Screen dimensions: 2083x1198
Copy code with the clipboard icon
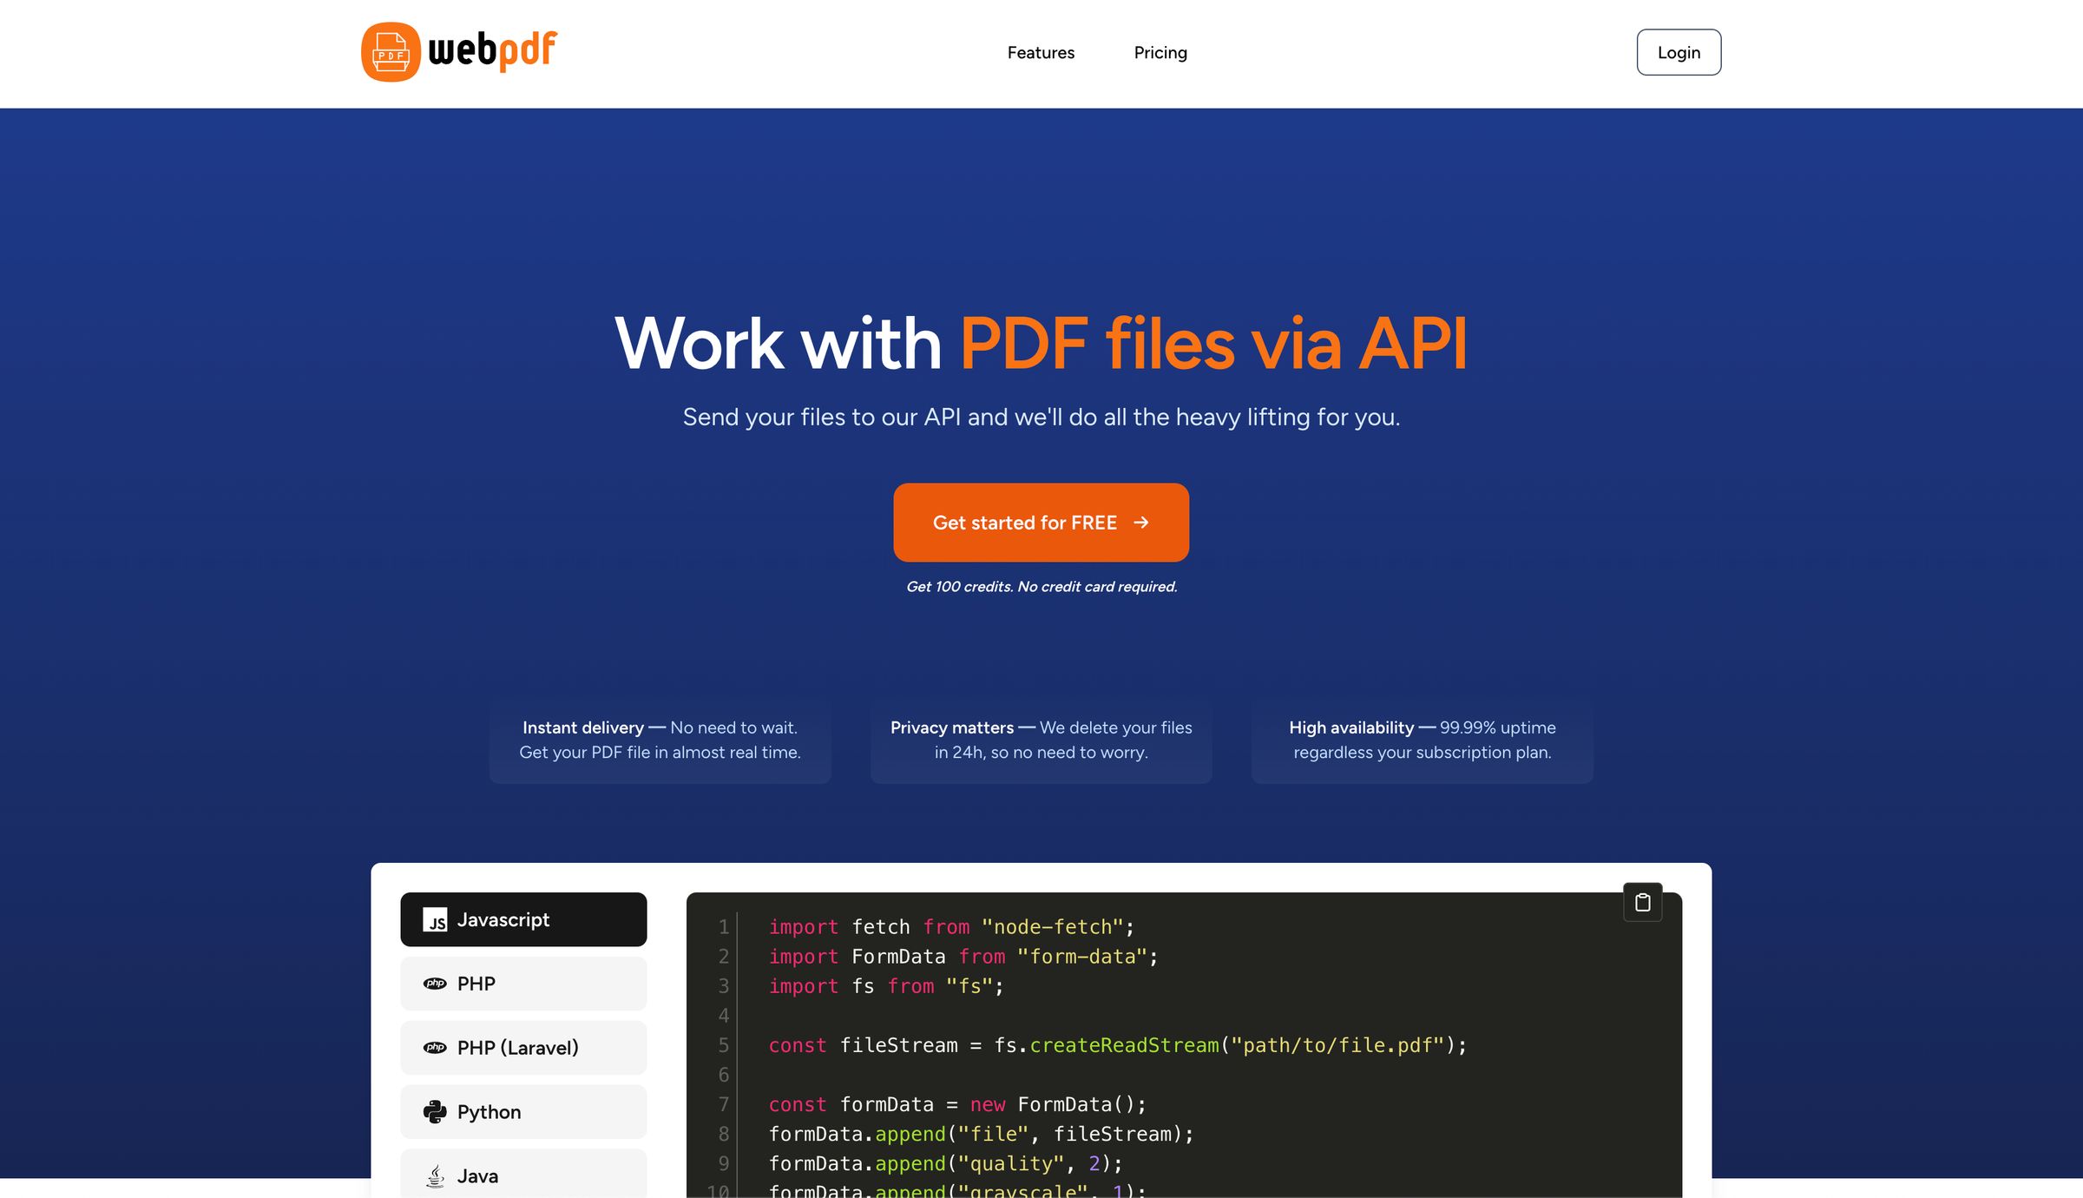click(x=1641, y=901)
